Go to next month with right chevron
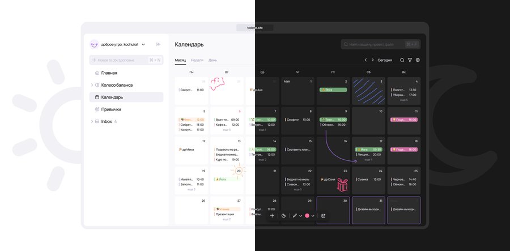 coord(372,60)
